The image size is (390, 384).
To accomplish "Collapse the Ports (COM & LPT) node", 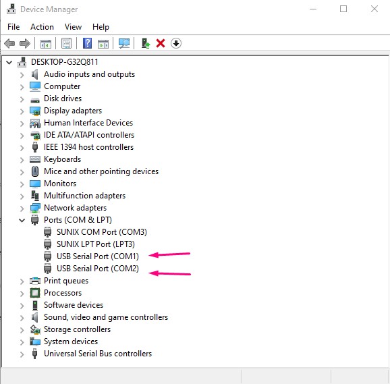I will point(22,220).
